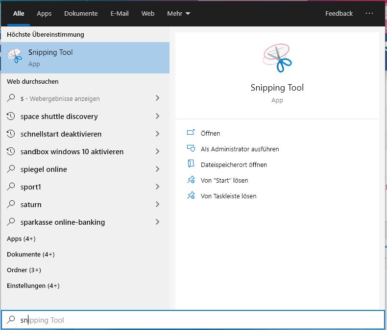This screenshot has width=387, height=330.
Task: Expand the saturn result chevron
Action: click(157, 204)
